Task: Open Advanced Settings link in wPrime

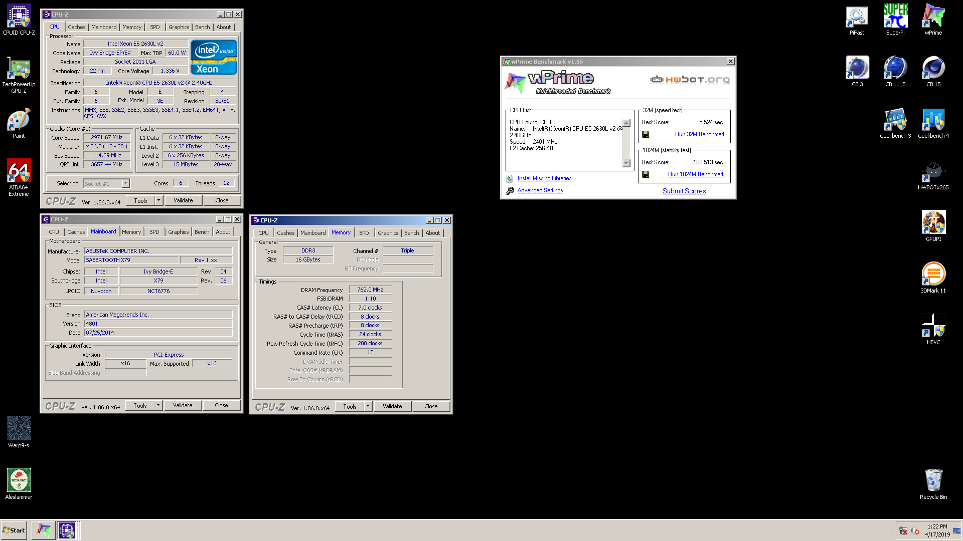Action: pyautogui.click(x=540, y=190)
